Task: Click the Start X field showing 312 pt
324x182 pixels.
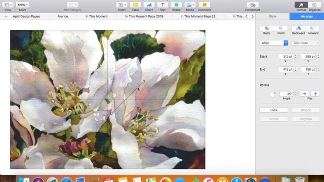Action: 286,56
